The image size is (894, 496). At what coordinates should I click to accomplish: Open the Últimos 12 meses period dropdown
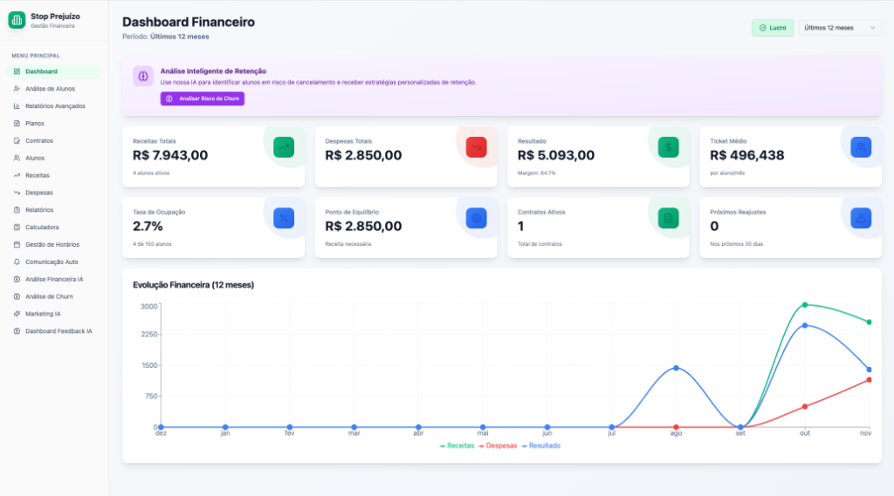click(840, 28)
